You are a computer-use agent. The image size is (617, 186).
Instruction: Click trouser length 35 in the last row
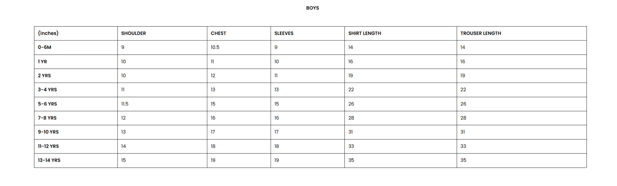coord(463,160)
